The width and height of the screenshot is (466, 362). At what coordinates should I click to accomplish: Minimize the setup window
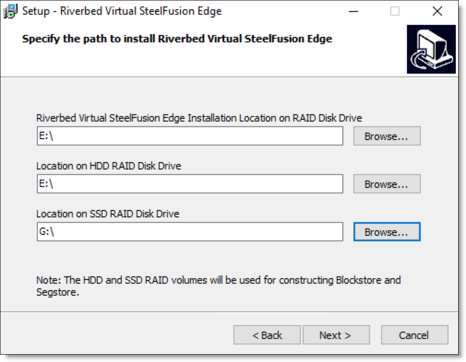(x=353, y=11)
